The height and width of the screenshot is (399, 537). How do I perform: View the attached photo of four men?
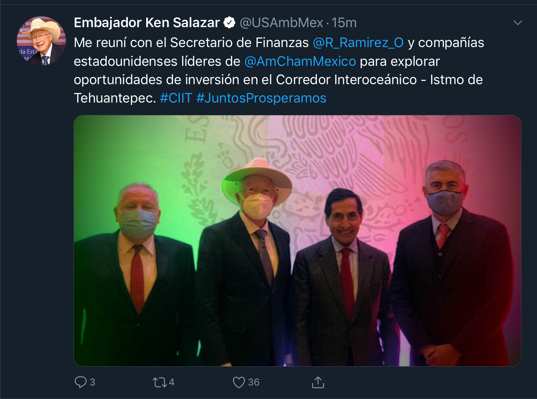pyautogui.click(x=297, y=241)
